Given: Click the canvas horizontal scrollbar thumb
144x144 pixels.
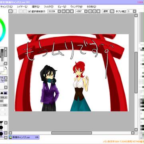Looking at the screenshot, I should 72,133.
